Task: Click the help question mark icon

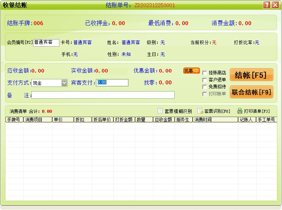Action: tap(267, 5)
